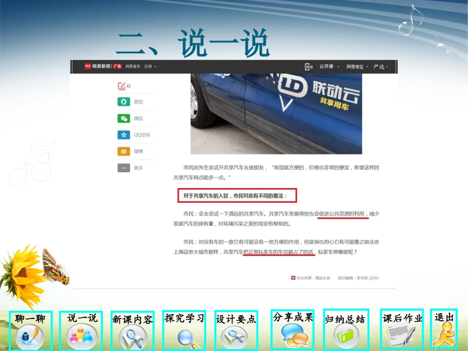468x351 pixels.
Task: Click the red 广东 channel badge
Action: pos(117,66)
